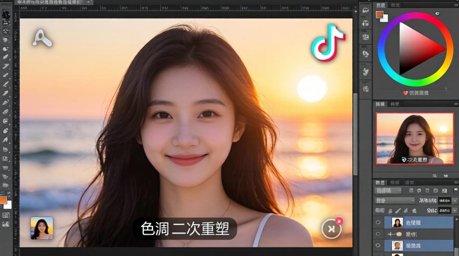This screenshot has height=256, width=459.
Task: Open the opacity value dropdown arrow
Action: pyautogui.click(x=454, y=201)
